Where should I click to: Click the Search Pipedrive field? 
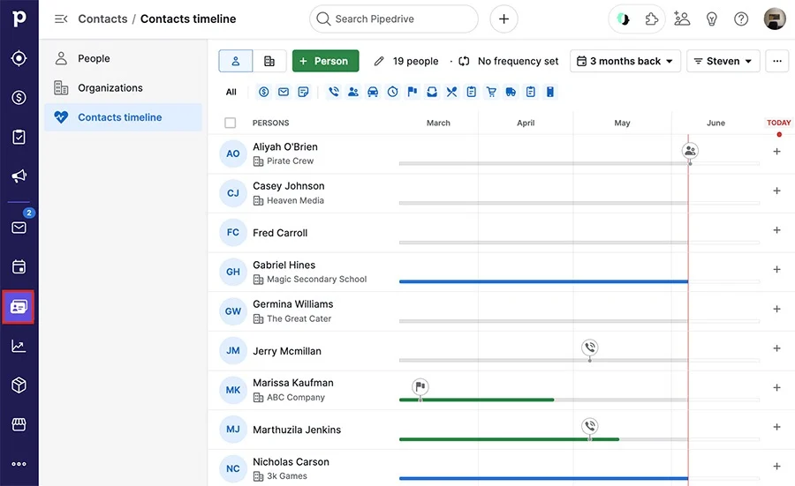(393, 19)
